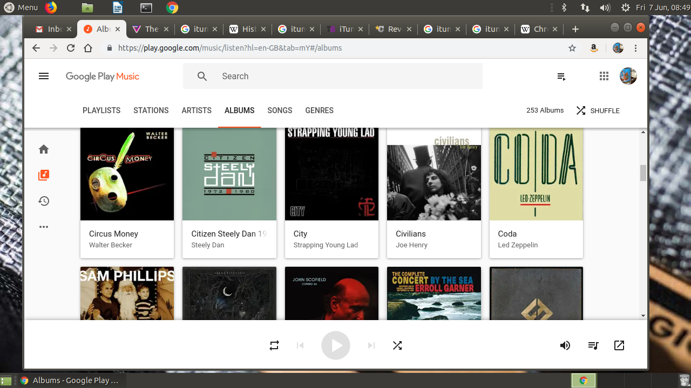Viewport: 691px width, 388px height.
Task: Open the Circus Money album cover
Action: tap(127, 174)
